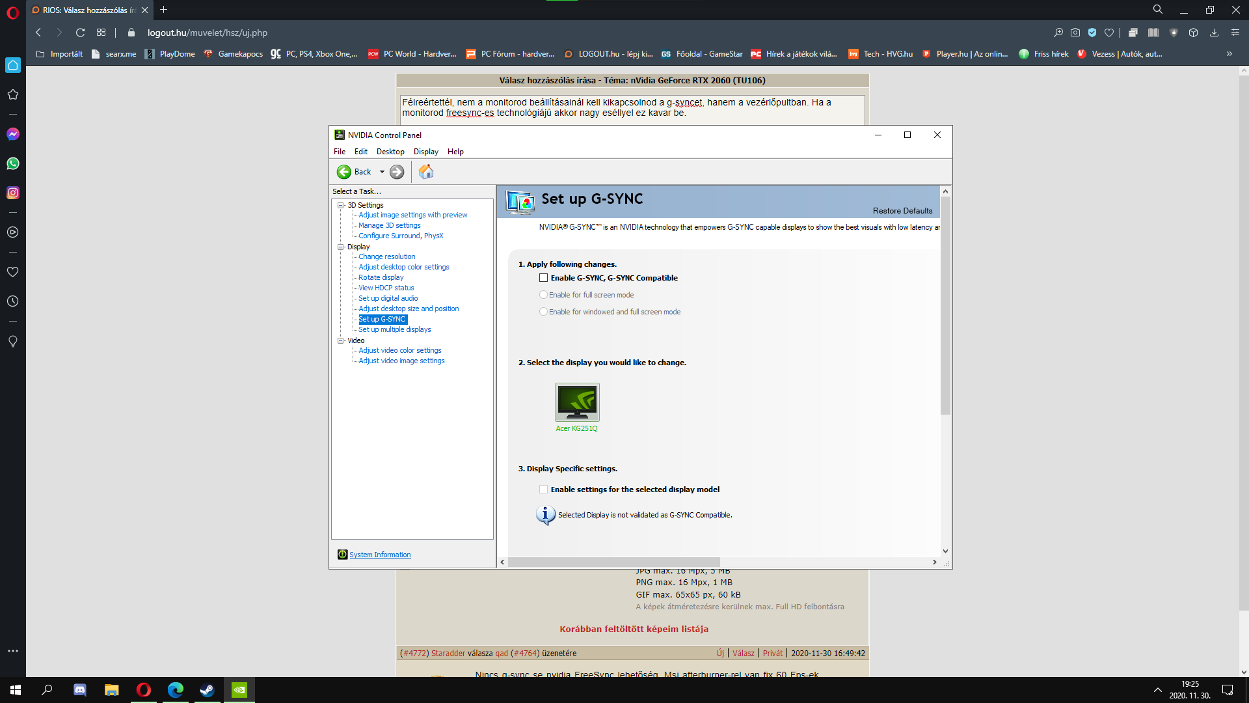The image size is (1249, 703).
Task: Open Discord from taskbar
Action: click(x=80, y=690)
